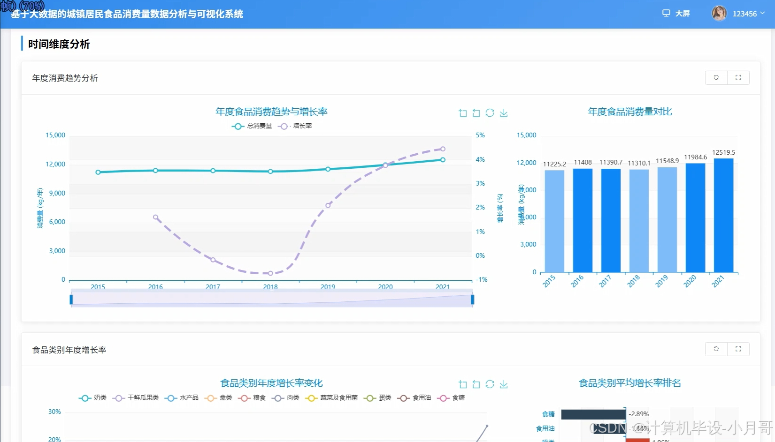Click the left data zoom slider handle
Screen dimensions: 775x442
point(71,300)
